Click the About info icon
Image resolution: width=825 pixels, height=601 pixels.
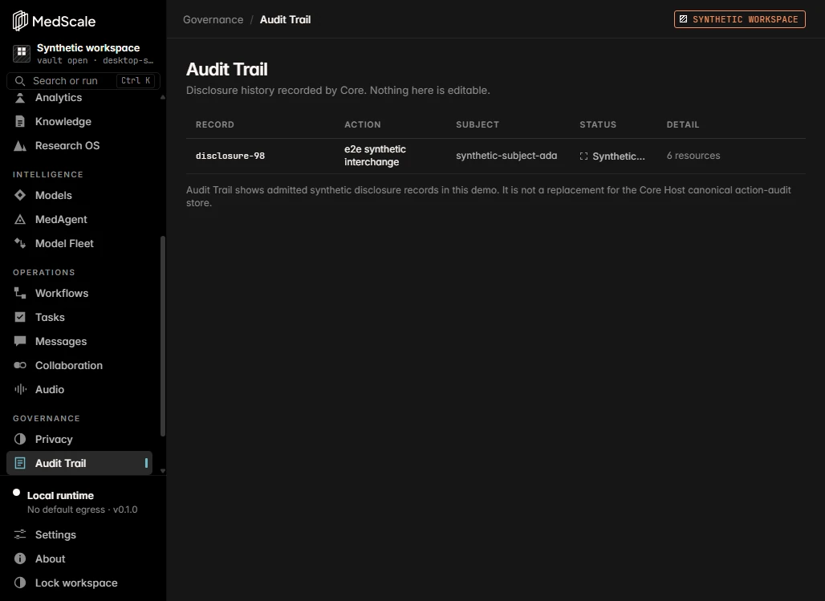[20, 559]
